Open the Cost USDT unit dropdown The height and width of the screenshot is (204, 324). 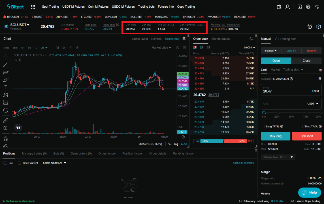pyautogui.click(x=313, y=103)
